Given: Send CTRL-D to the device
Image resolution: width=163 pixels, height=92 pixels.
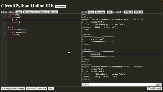Looking at the screenshot, I should (138, 12).
